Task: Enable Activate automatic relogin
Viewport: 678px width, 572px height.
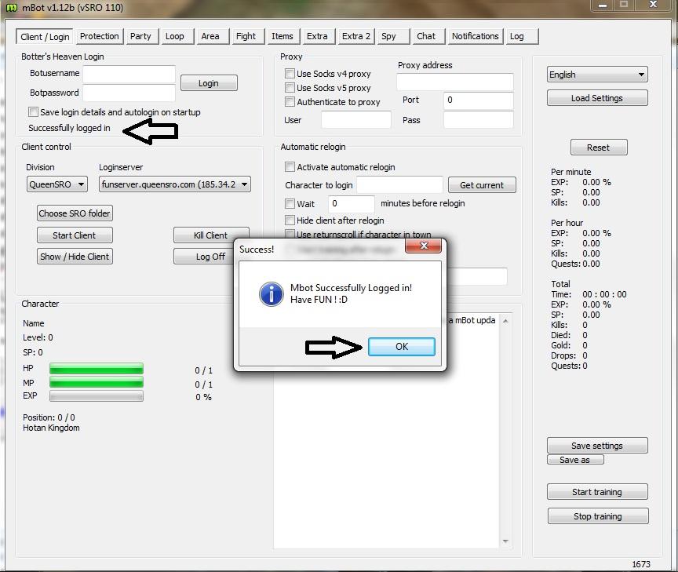Action: 290,167
